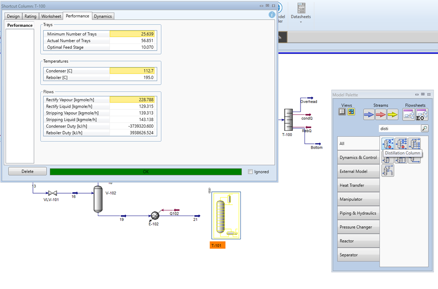Select Rectify Vapour value 228.788
This screenshot has width=438, height=289.
point(132,99)
